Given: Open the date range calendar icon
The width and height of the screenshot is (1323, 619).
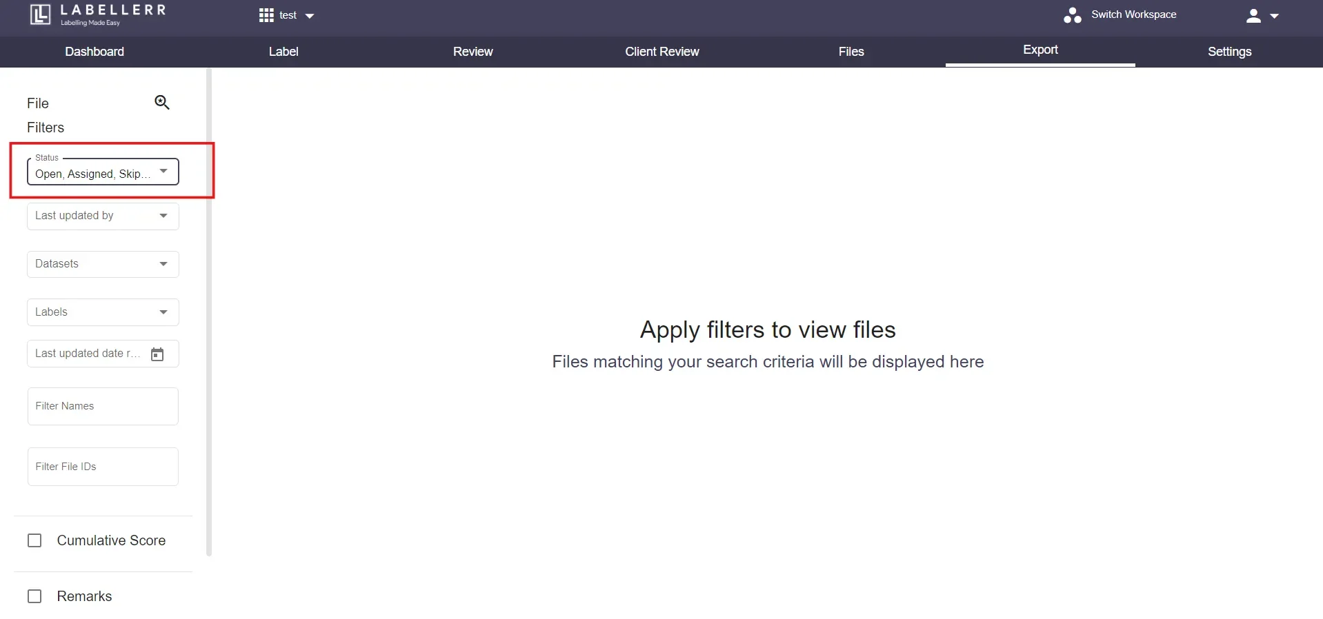Looking at the screenshot, I should 157,354.
